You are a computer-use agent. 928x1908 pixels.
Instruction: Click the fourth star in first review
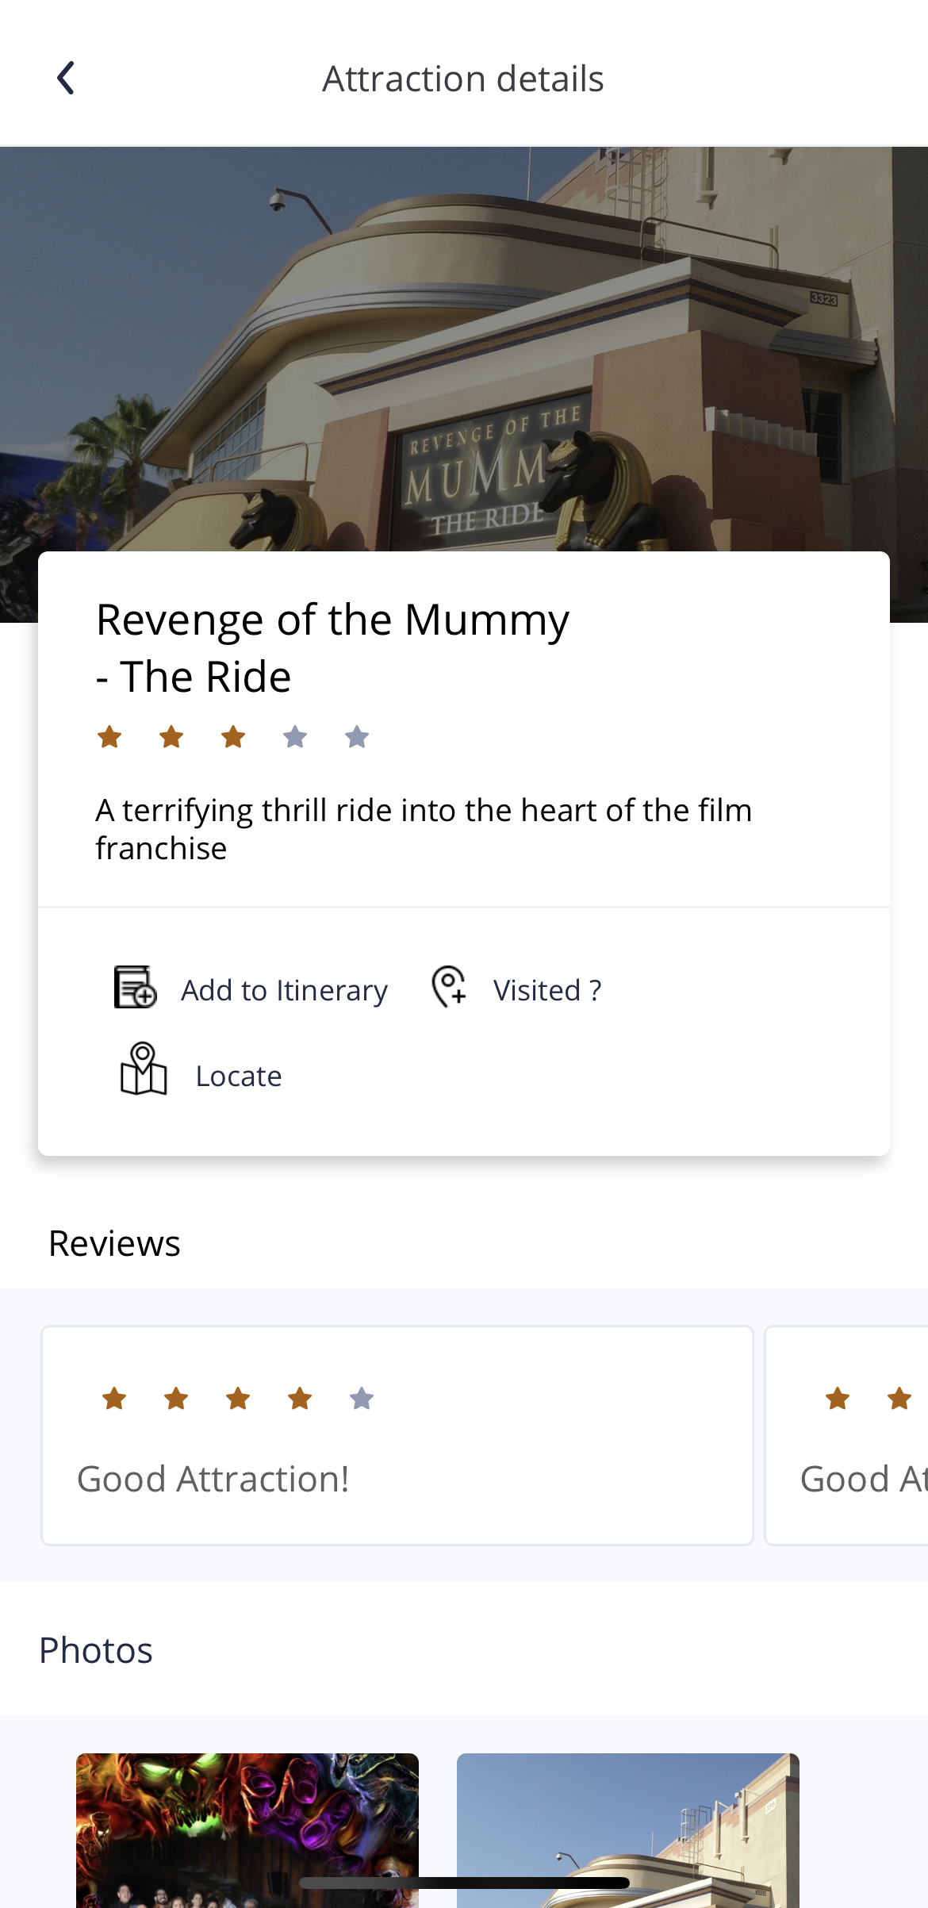[300, 1399]
